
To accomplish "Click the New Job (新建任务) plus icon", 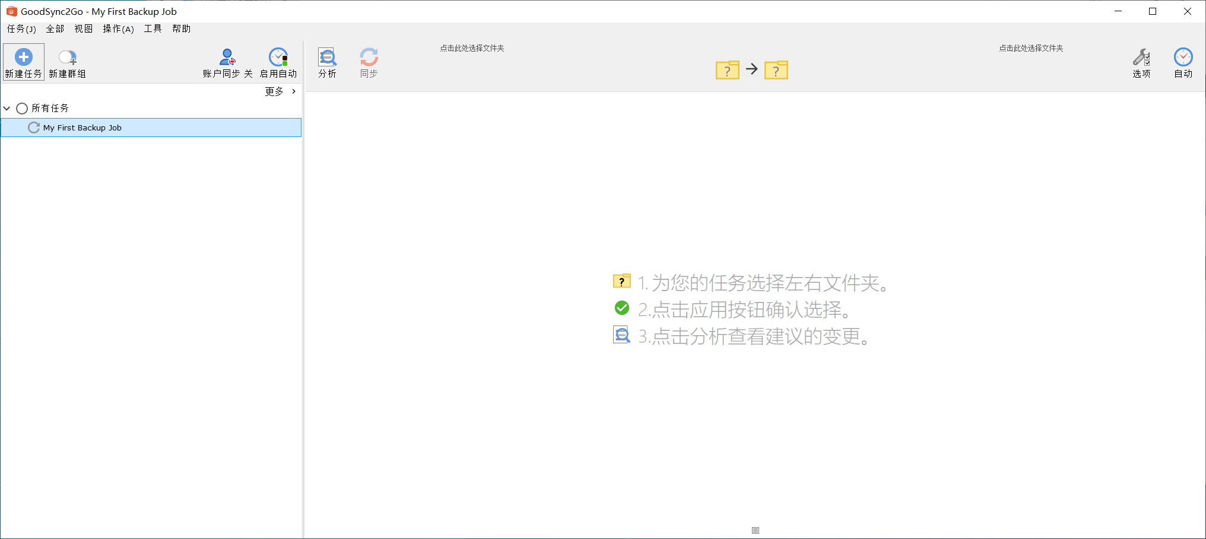I will 24,58.
